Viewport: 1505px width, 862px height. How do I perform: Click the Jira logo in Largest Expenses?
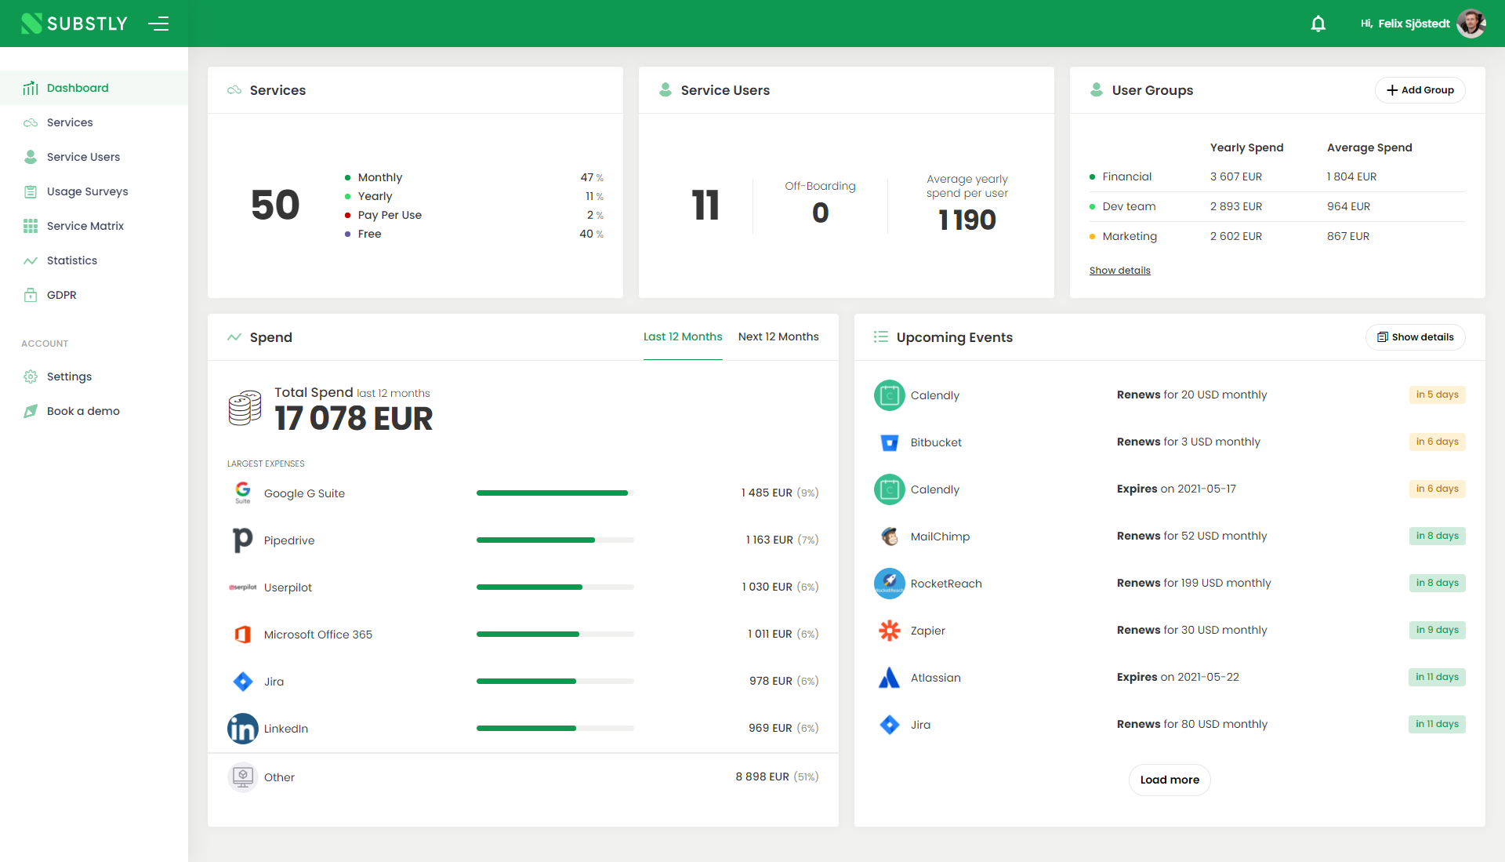pyautogui.click(x=243, y=681)
